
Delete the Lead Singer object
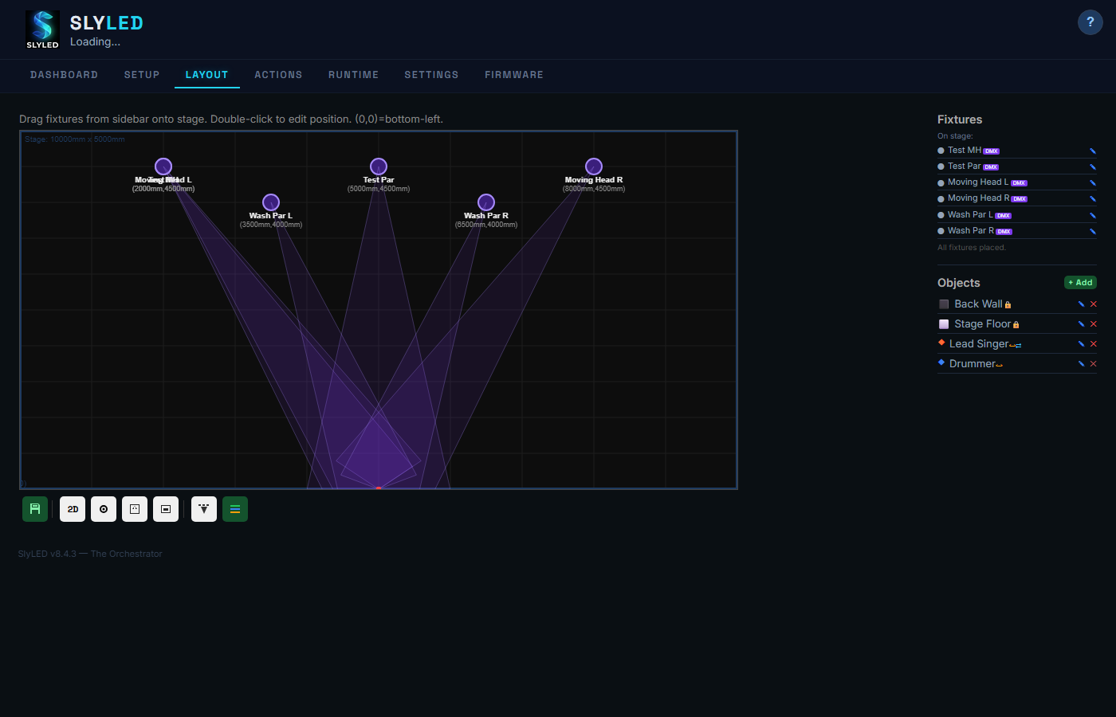pos(1094,344)
